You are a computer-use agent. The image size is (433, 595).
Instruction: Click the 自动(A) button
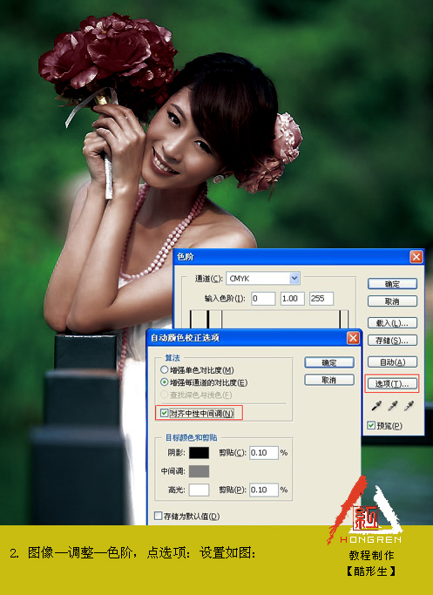point(392,362)
